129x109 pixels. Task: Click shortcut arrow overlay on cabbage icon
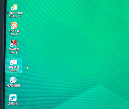[x=12, y=9]
